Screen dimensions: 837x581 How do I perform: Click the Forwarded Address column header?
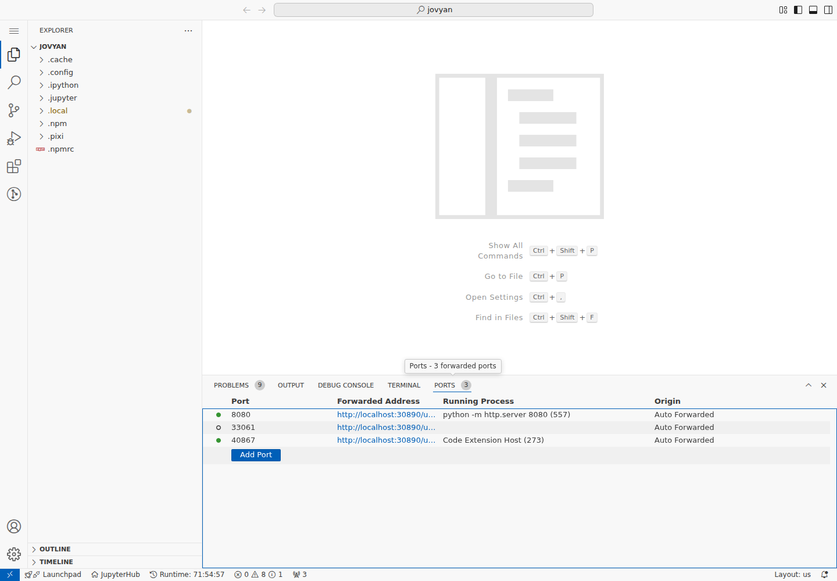point(378,401)
